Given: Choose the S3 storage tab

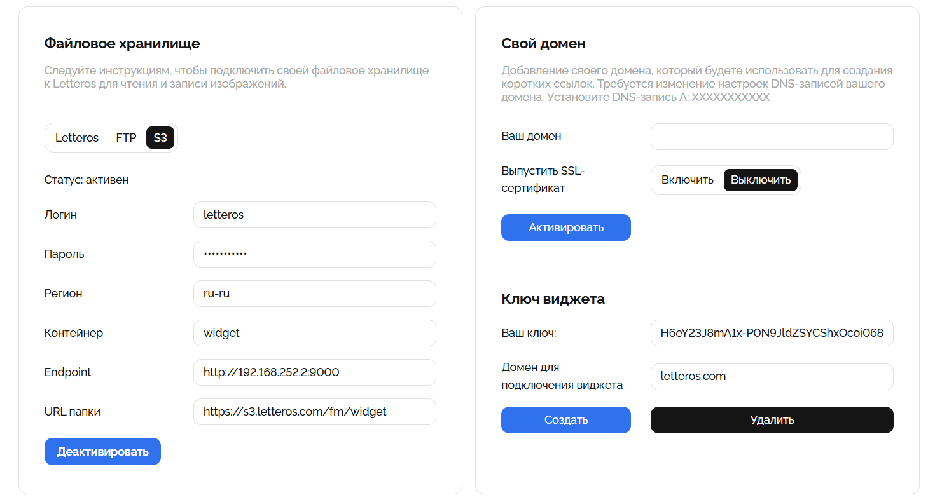Looking at the screenshot, I should pyautogui.click(x=160, y=138).
